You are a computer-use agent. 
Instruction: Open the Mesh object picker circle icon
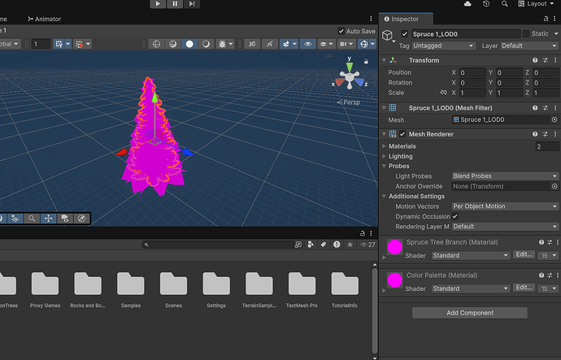(x=554, y=119)
